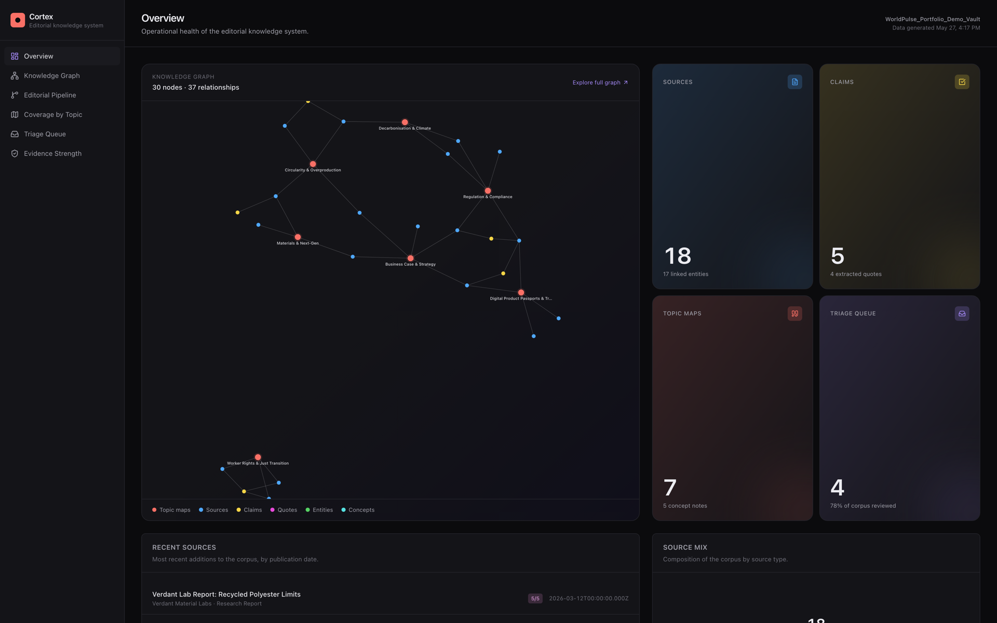Click the quote icon on Topic Maps card

point(794,314)
